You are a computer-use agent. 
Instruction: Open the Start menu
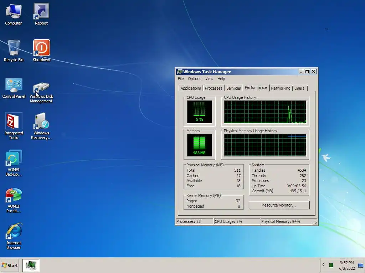click(10, 265)
